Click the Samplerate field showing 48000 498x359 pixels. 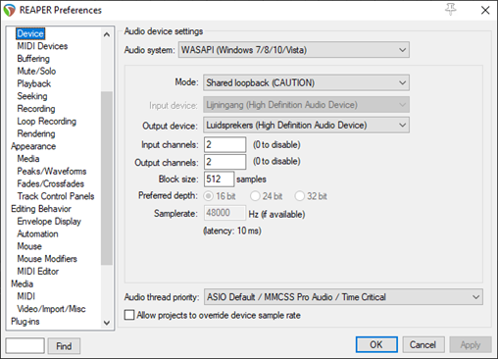pyautogui.click(x=224, y=213)
